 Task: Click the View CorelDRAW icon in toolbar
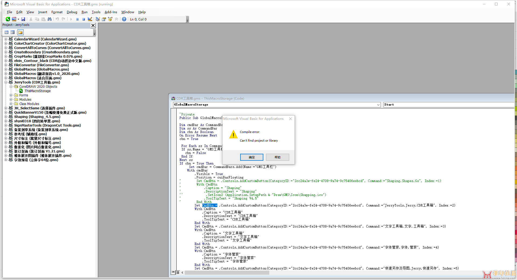pyautogui.click(x=8, y=19)
